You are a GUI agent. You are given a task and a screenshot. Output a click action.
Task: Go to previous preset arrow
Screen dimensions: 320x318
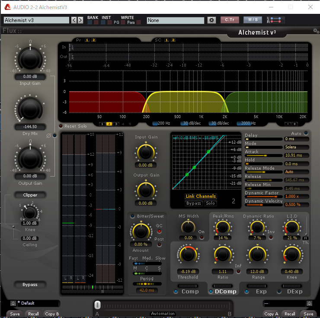pyautogui.click(x=74, y=20)
